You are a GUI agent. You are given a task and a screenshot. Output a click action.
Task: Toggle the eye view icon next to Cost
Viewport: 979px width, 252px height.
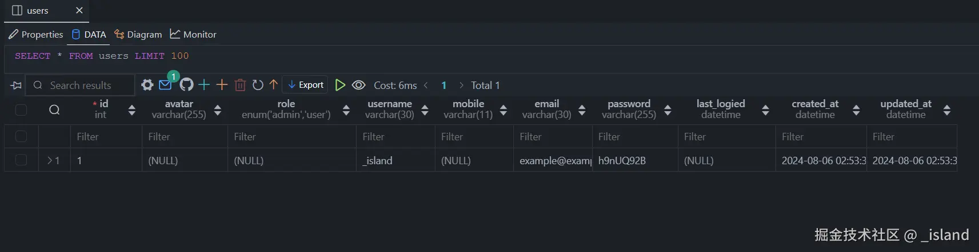358,85
